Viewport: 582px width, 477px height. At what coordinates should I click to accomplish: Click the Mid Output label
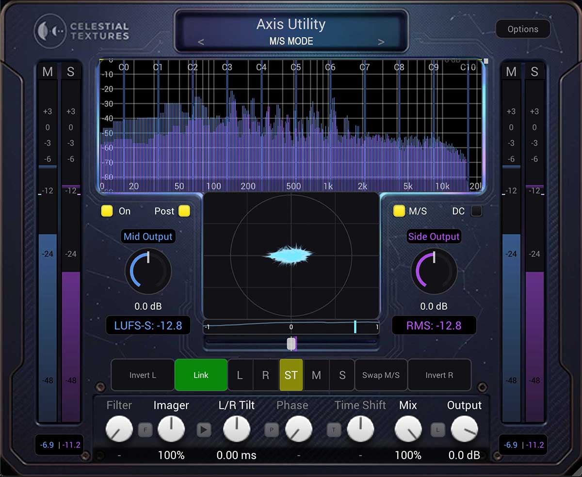coord(148,237)
